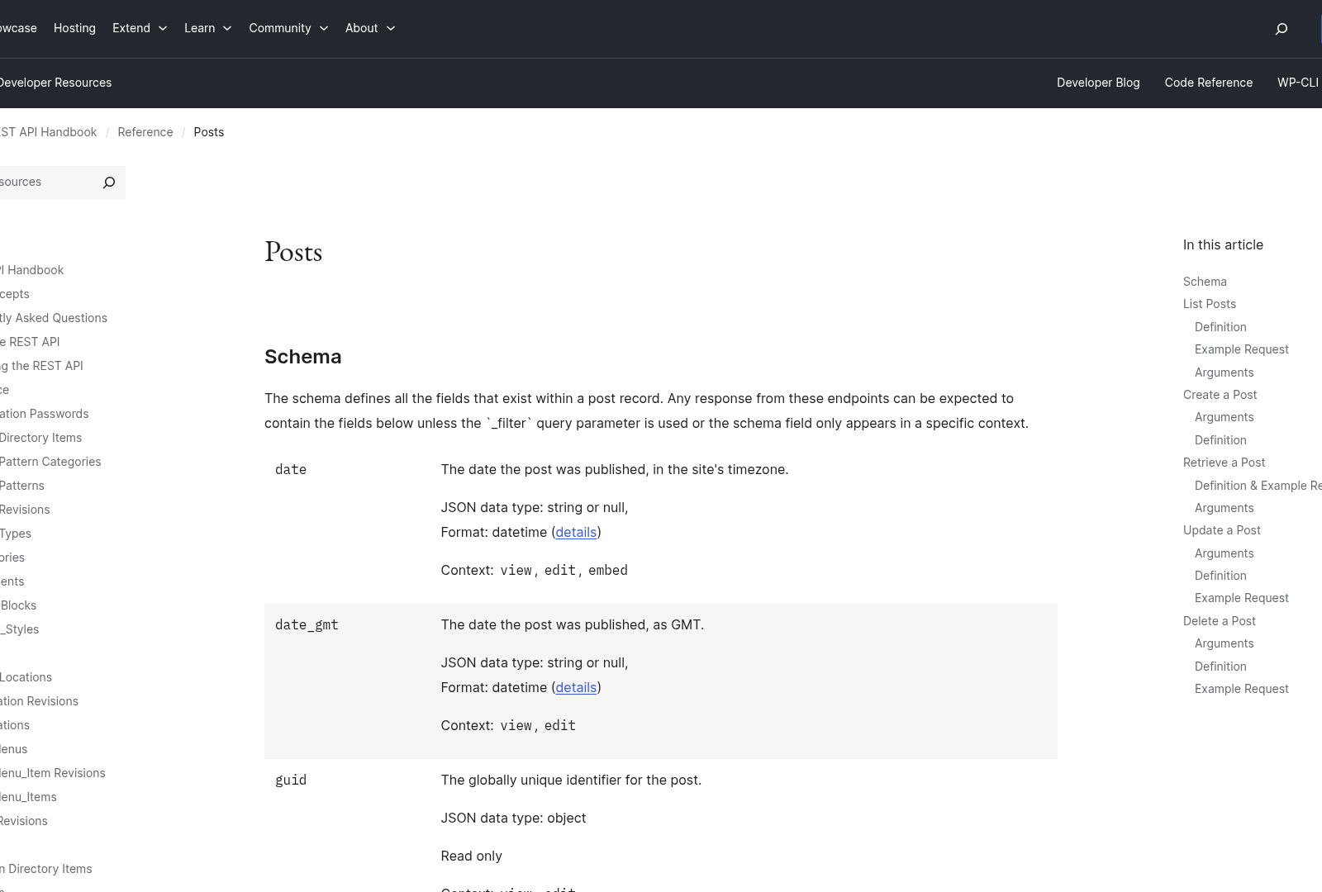Open Menu_Item Revisions sidebar item
The image size is (1322, 892).
(x=53, y=773)
